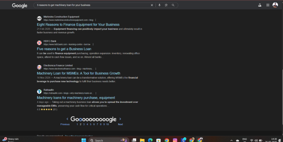The height and width of the screenshot is (142, 283).
Task: Click the Ratnaafin favicon
Action: click(39, 91)
